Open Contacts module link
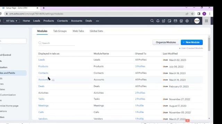Image resolution: width=222 pixels, height=124 pixels. (43, 73)
